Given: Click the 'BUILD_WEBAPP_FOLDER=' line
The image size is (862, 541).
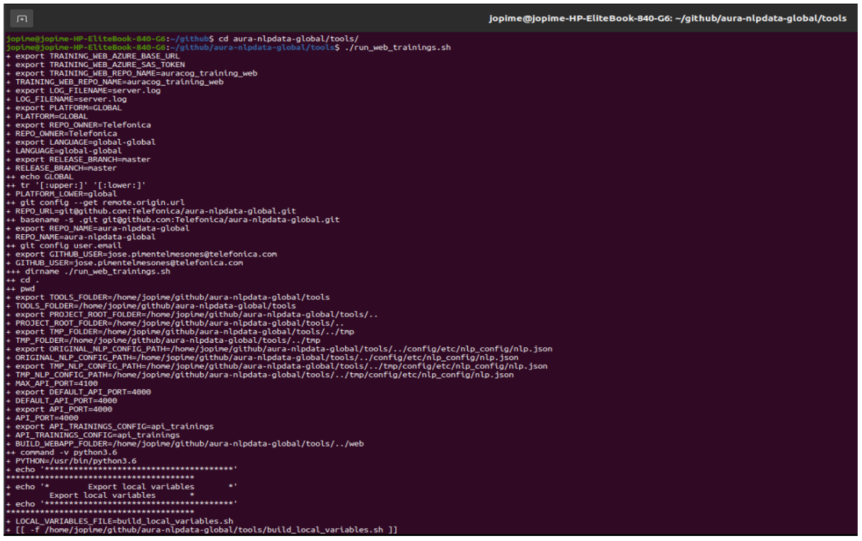Looking at the screenshot, I should tap(185, 444).
